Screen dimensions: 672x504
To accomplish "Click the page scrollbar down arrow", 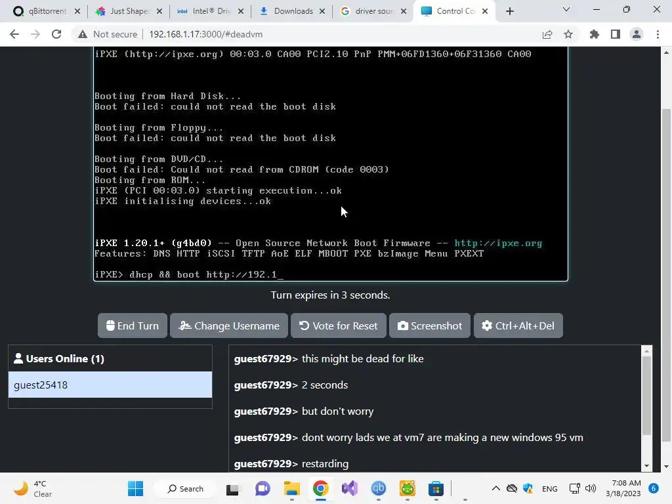I will 666,467.
